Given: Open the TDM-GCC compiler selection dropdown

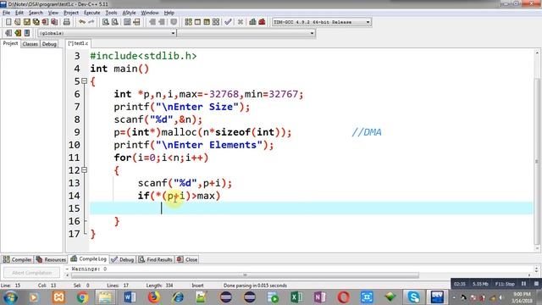Looking at the screenshot, I should click(322, 22).
